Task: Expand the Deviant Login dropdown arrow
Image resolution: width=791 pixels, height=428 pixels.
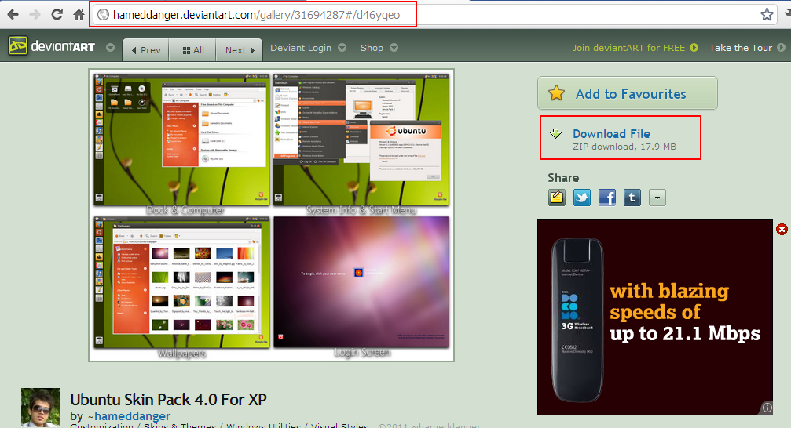Action: click(342, 48)
